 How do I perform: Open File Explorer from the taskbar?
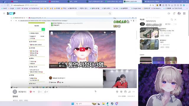(103, 104)
